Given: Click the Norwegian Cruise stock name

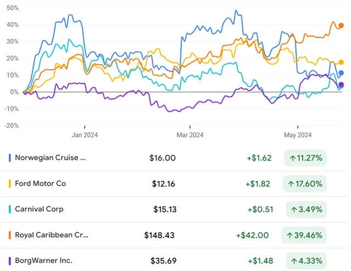Looking at the screenshot, I should 50,158.
